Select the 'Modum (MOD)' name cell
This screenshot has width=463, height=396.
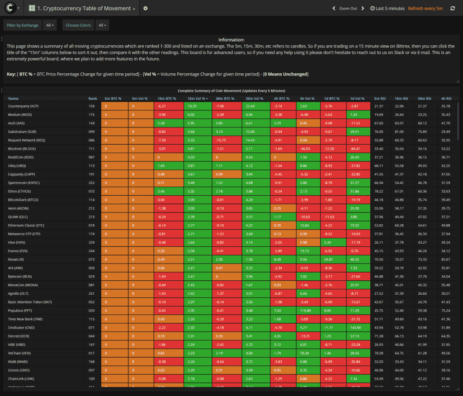[x=44, y=114]
